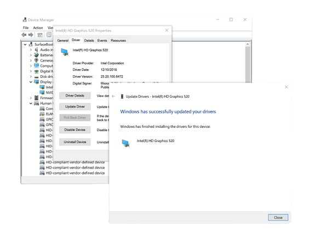Select the SurfaceBook computer icon in tree
The width and height of the screenshot is (309, 243).
pyautogui.click(x=31, y=44)
